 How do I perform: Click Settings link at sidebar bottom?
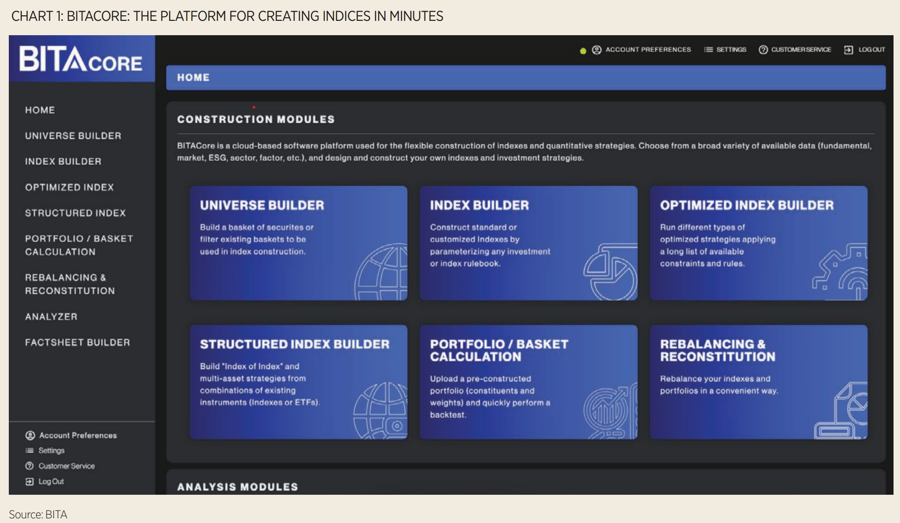coord(51,450)
